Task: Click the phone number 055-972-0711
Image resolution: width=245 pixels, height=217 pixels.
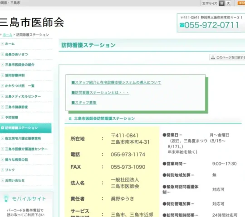Action: (212, 25)
